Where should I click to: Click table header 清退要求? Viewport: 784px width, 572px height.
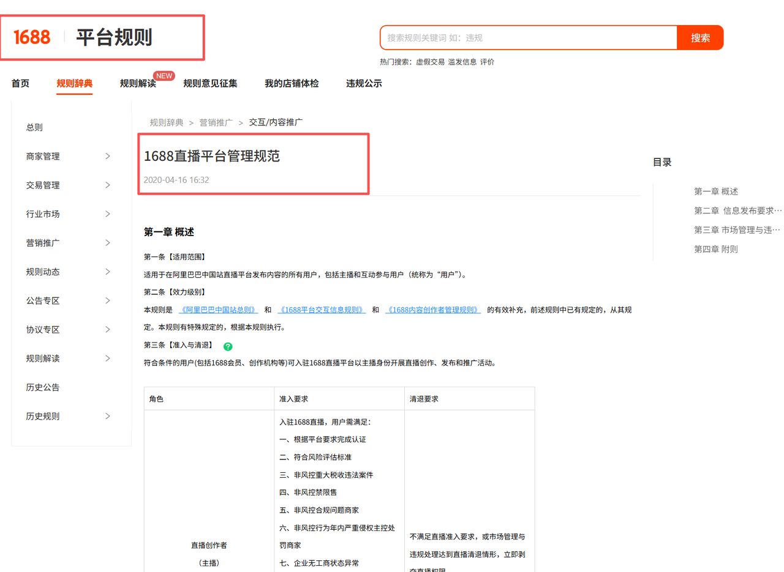tap(424, 398)
